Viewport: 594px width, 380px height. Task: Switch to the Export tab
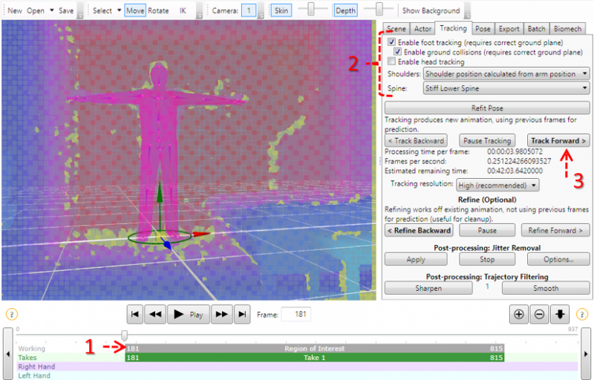509,29
